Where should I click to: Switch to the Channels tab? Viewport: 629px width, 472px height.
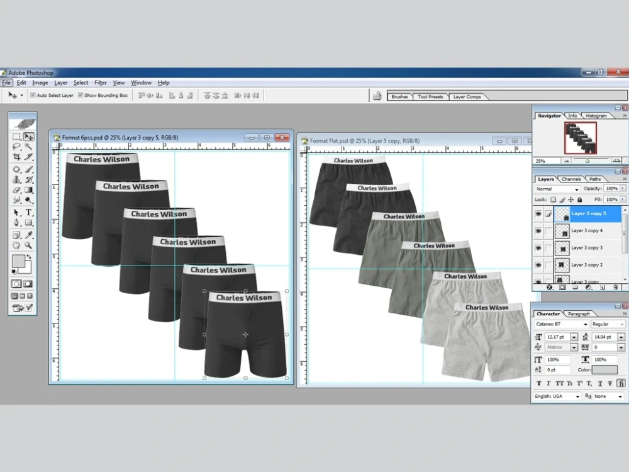(x=571, y=179)
